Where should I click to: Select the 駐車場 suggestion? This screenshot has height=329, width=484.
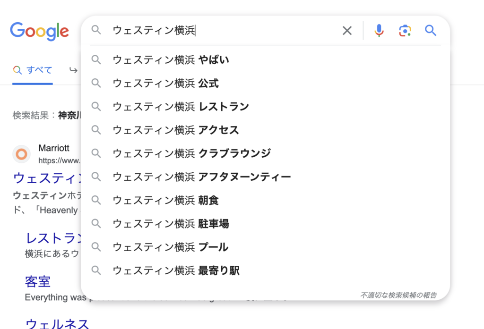(266, 224)
